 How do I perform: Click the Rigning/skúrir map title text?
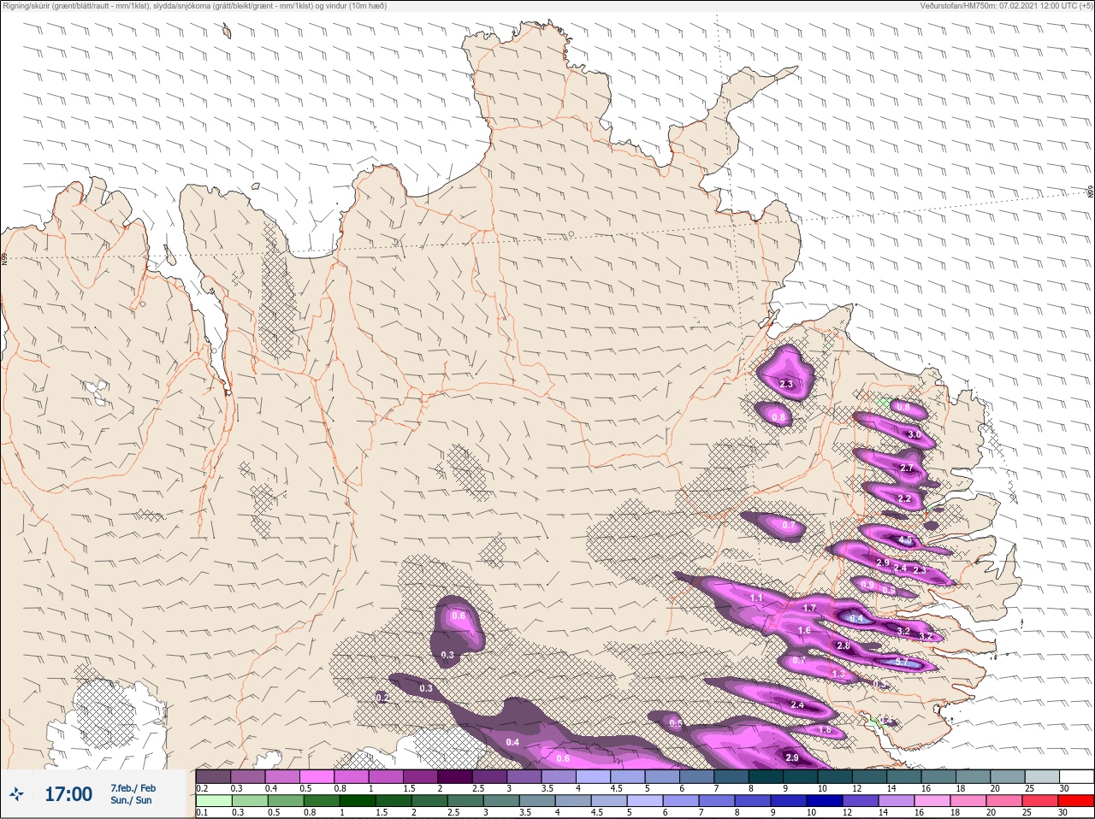tap(195, 5)
